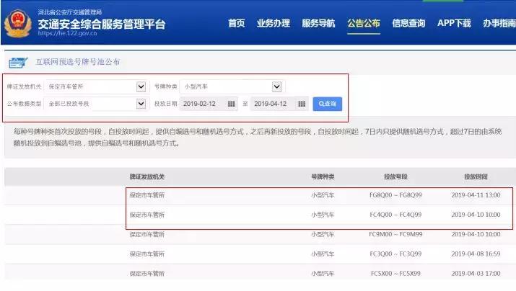Click the 保定市车管所 selection field
This screenshot has height=291, width=516.
[x=96, y=86]
